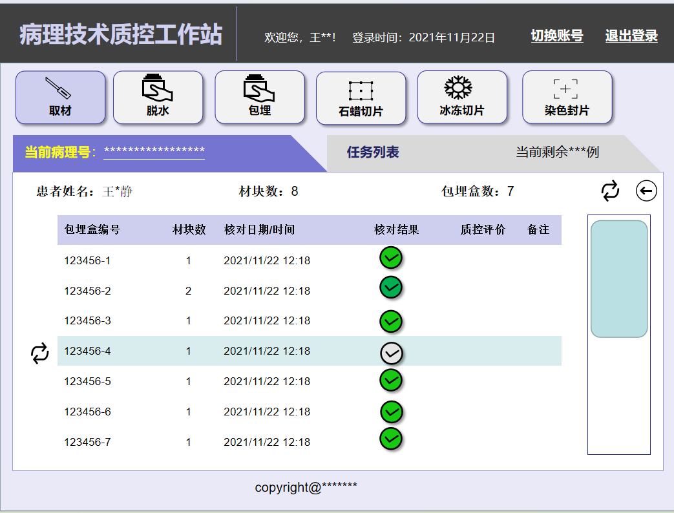Toggle the check status for 123456-2
The height and width of the screenshot is (513, 674).
coord(391,287)
